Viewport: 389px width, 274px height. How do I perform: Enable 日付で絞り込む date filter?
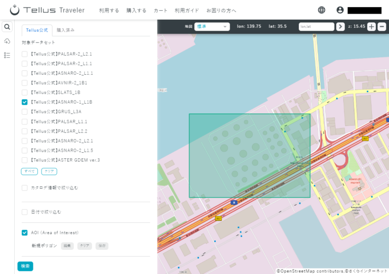24,212
